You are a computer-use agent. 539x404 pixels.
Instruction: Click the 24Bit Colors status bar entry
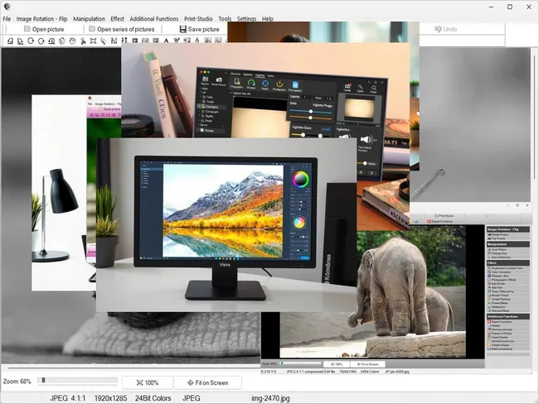tap(153, 398)
